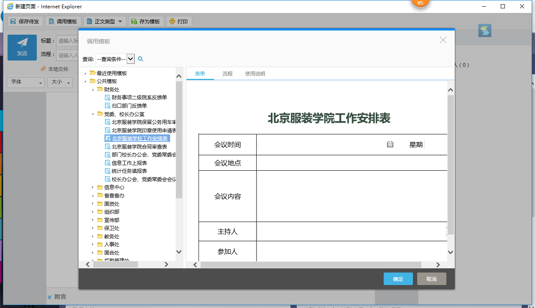
Task: Collapse the 公共模板 tree node arrow
Action: [86, 81]
